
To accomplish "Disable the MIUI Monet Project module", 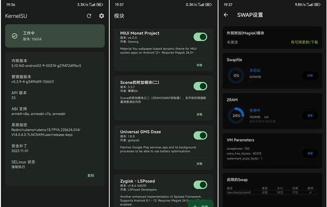I will coord(200,37).
